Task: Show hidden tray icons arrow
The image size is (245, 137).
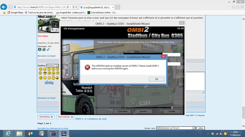Action: coord(208,134)
